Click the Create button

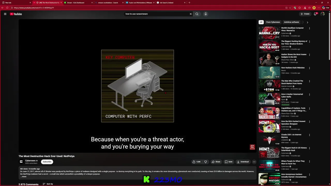(x=305, y=14)
